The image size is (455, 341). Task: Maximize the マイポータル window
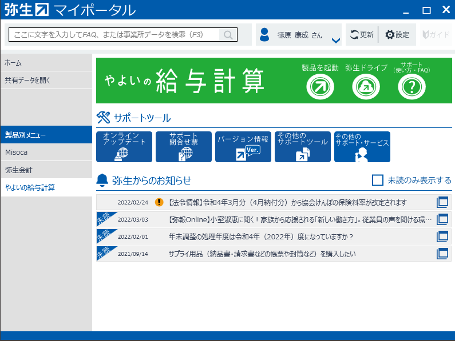[426, 10]
